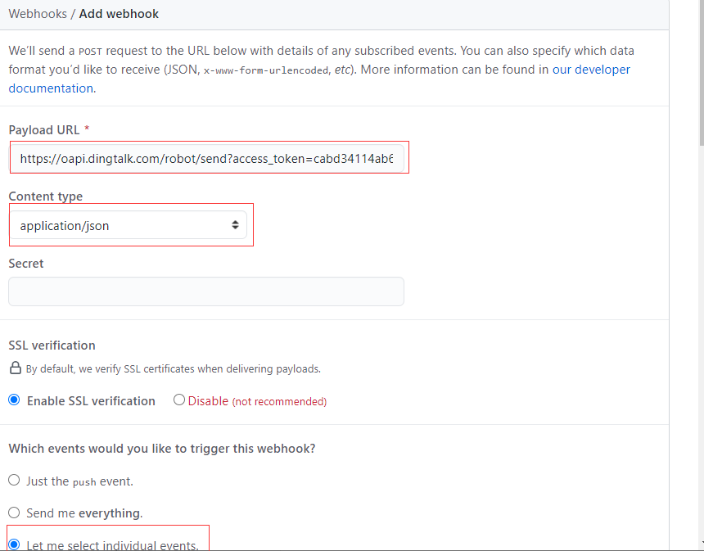
Task: Click the Payload URL label
Action: (44, 130)
